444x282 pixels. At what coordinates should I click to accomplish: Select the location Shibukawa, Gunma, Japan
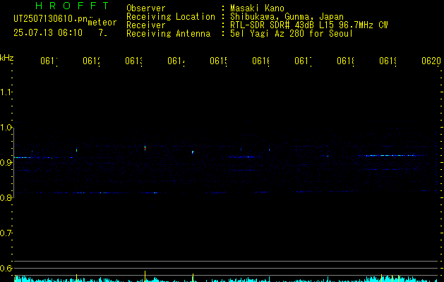[287, 16]
